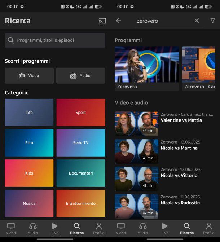
Task: Open the Audio programs browse button
Action: point(80,76)
